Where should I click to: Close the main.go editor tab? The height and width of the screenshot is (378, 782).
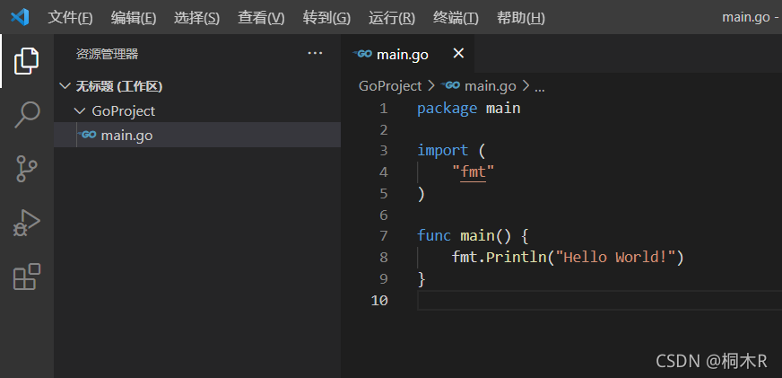click(x=458, y=54)
